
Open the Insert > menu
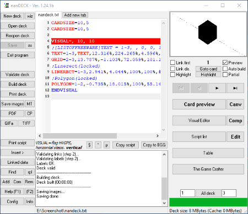(x=18, y=152)
